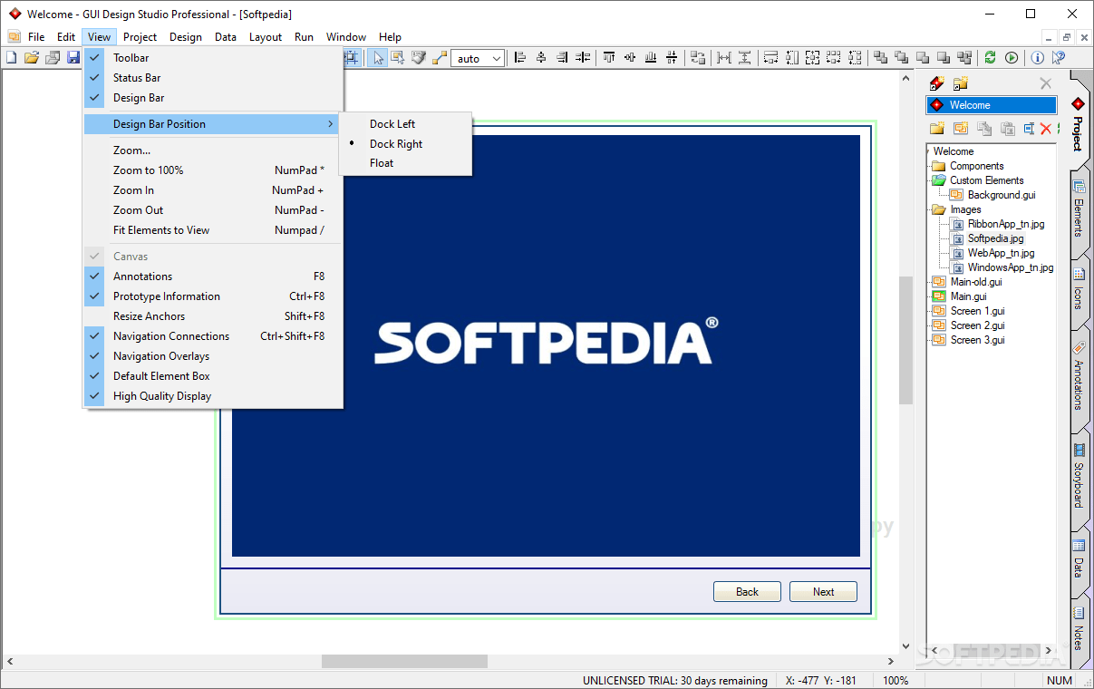
Task: Select WindowsApp_tn.jpg in project tree
Action: pyautogui.click(x=1011, y=267)
